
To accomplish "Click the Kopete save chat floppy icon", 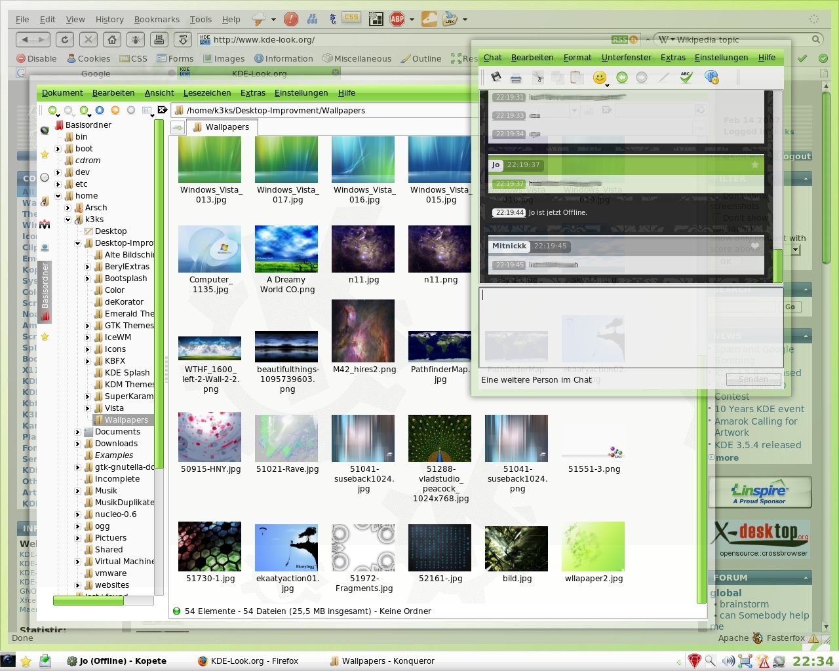I will pyautogui.click(x=496, y=77).
